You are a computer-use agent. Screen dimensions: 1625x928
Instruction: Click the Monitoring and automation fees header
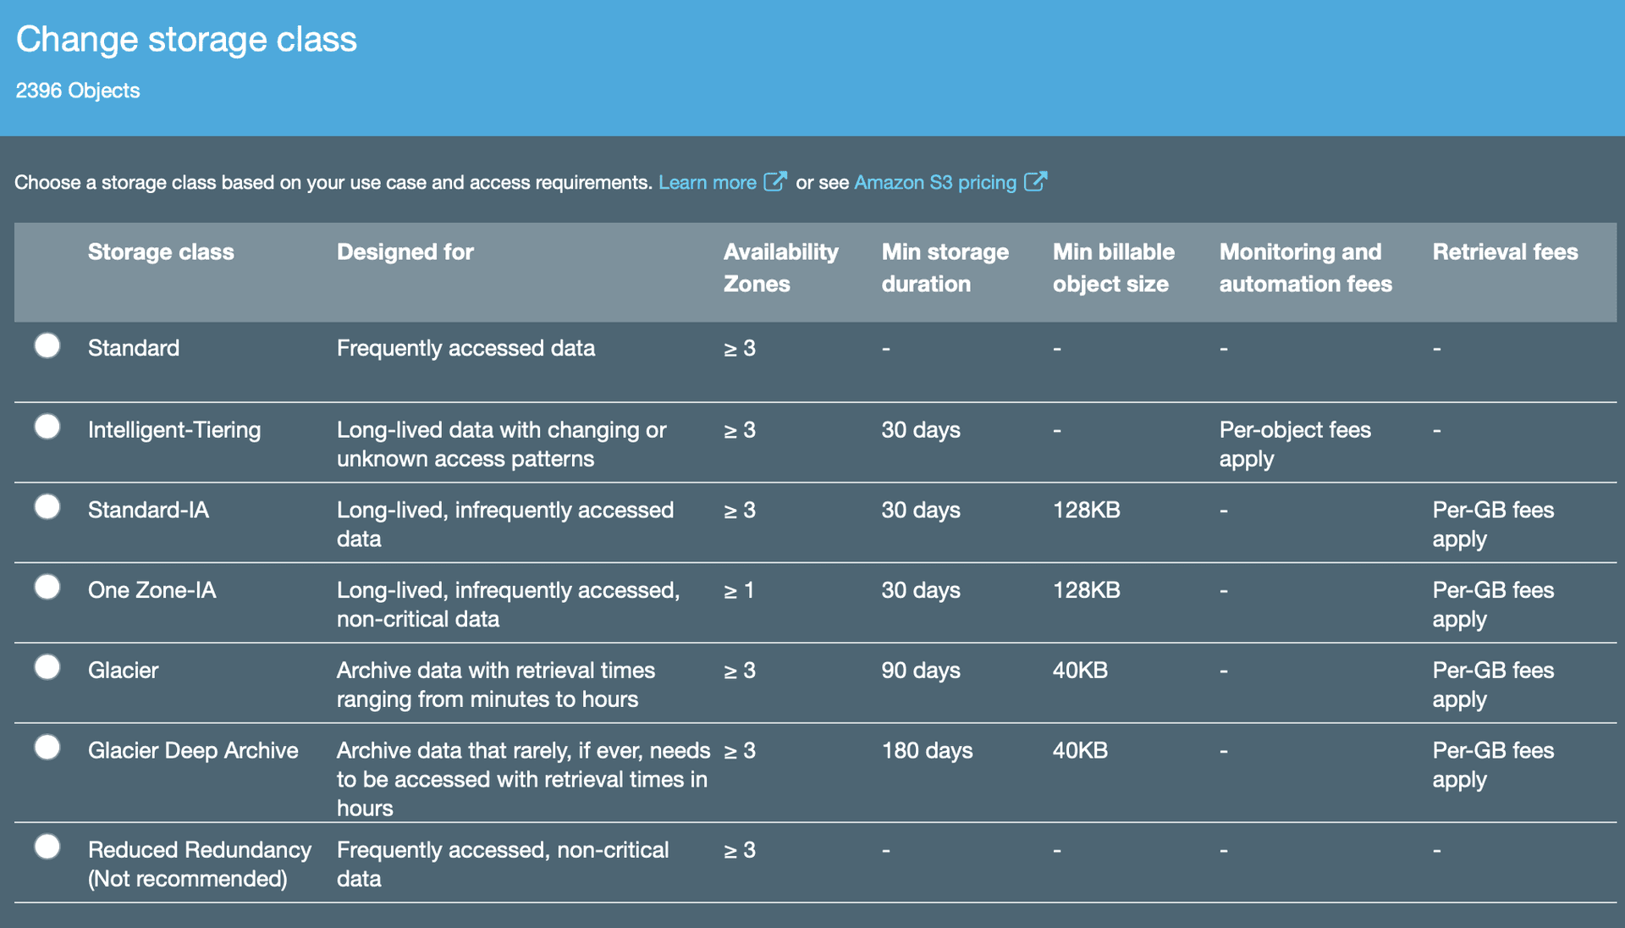tap(1304, 268)
